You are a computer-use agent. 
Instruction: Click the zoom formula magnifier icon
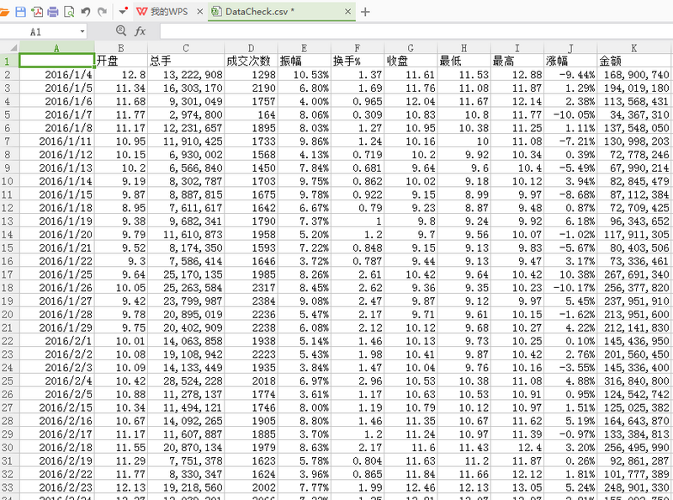click(121, 30)
